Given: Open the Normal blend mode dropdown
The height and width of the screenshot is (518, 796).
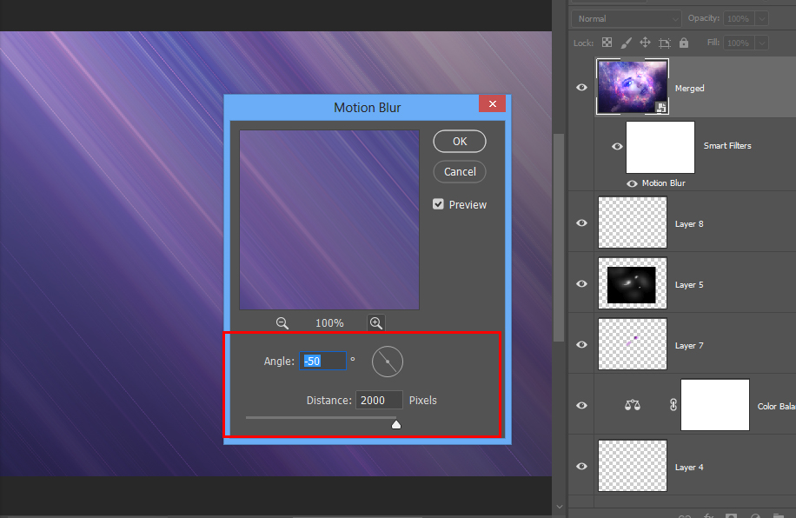Looking at the screenshot, I should point(627,18).
